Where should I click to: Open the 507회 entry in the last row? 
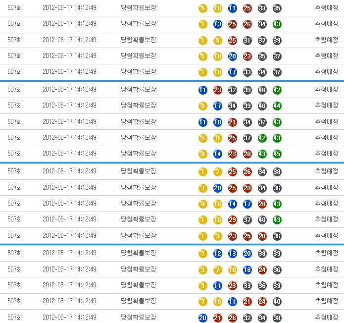tap(14, 317)
